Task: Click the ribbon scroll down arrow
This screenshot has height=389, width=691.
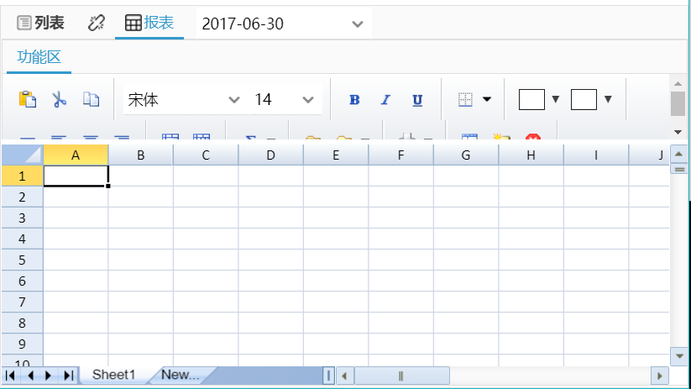Action: [678, 132]
